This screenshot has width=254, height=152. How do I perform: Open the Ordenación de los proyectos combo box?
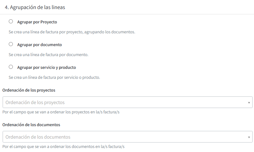point(127,102)
